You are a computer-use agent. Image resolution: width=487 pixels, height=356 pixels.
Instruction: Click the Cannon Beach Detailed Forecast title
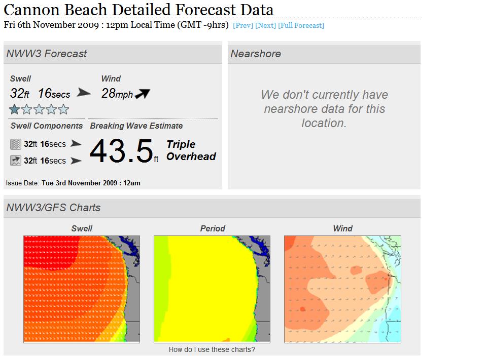point(138,10)
